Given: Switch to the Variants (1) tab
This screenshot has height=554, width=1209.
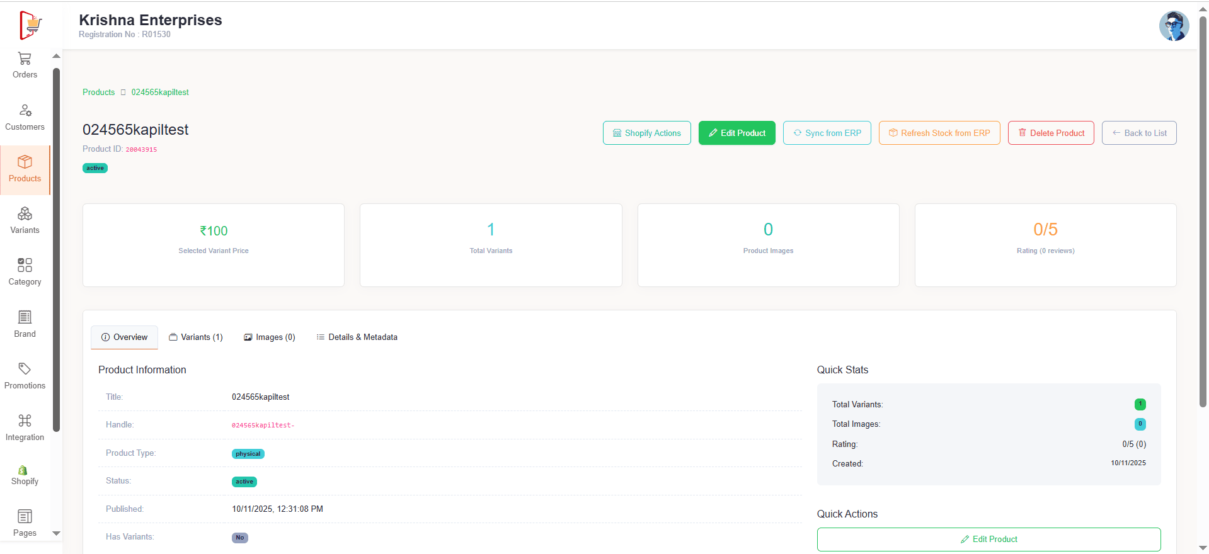Looking at the screenshot, I should (195, 337).
